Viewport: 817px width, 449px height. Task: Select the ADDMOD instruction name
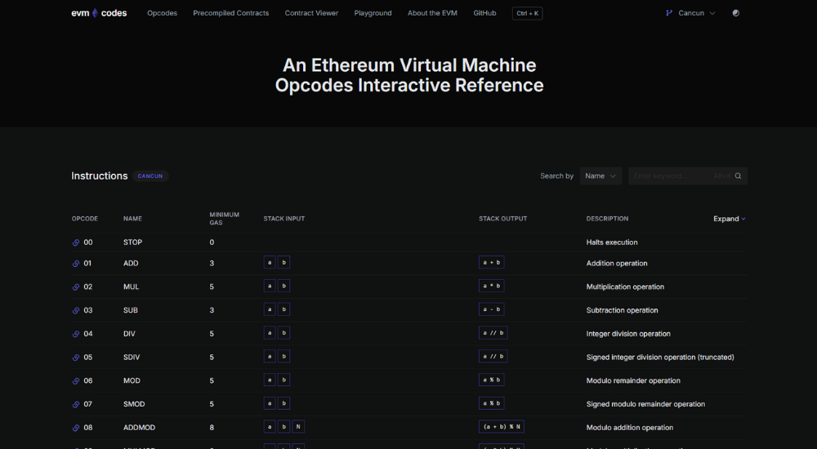coord(139,428)
